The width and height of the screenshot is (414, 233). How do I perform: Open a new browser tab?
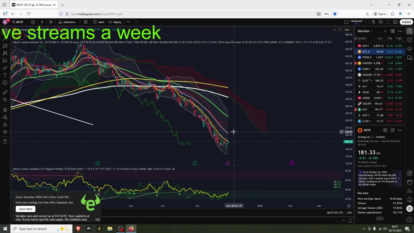(x=62, y=5)
